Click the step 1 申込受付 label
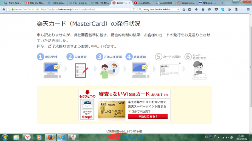Viewport: 252px width, 141px height. click(x=51, y=57)
